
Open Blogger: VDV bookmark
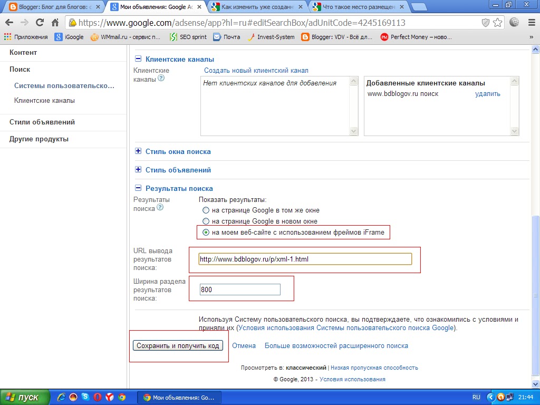click(337, 37)
